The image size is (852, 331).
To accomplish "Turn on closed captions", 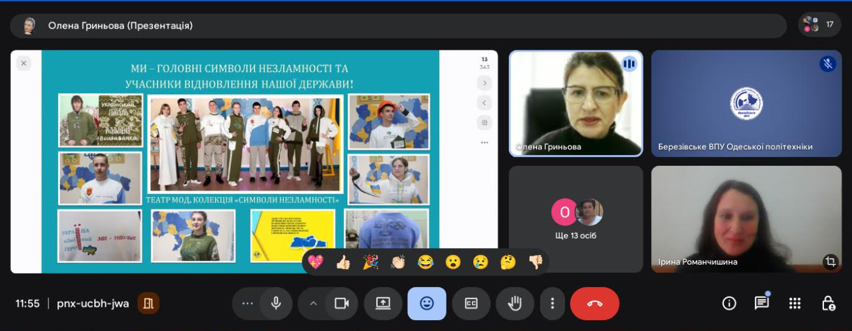I will 471,304.
